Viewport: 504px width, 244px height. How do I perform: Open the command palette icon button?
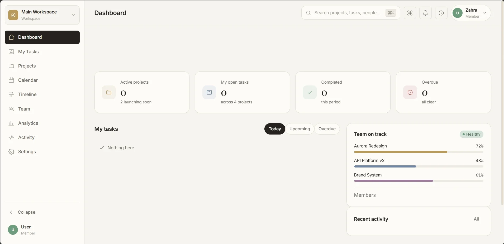coord(410,13)
